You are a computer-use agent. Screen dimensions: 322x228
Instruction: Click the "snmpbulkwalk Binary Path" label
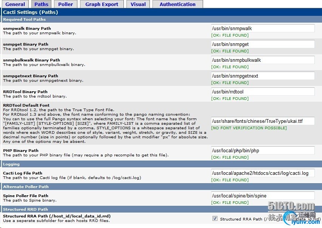(x=31, y=60)
